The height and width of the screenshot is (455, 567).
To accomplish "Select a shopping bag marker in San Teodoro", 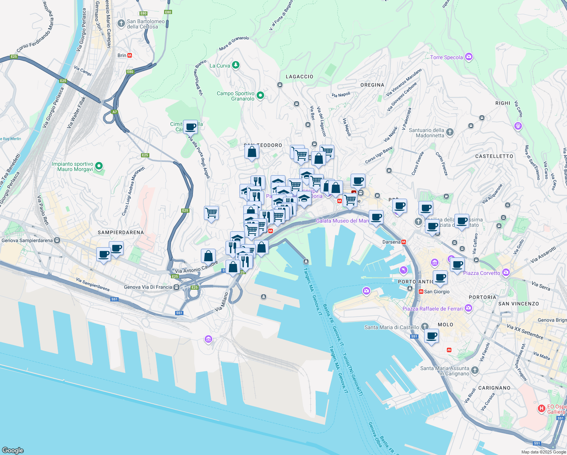I will point(251,151).
